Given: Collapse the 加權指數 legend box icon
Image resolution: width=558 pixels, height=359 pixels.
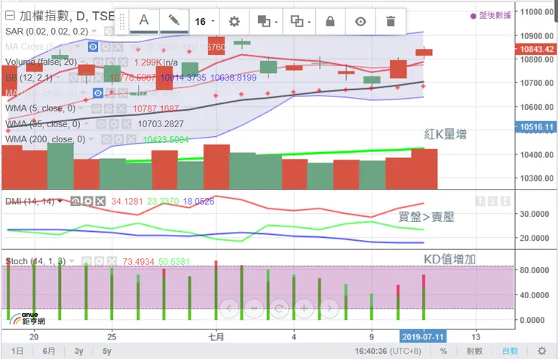Looking at the screenshot, I should click(x=10, y=15).
